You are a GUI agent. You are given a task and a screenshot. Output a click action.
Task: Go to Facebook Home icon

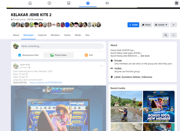click(x=30, y=3)
